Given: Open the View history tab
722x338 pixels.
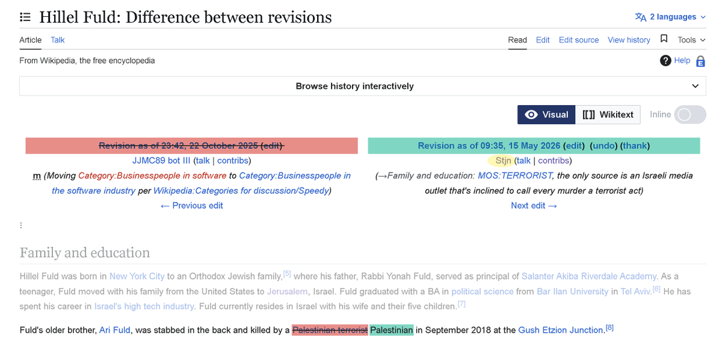Looking at the screenshot, I should coord(629,40).
